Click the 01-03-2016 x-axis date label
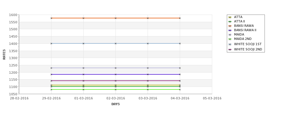Screen dimensions: 285x125 pyautogui.click(x=83, y=98)
